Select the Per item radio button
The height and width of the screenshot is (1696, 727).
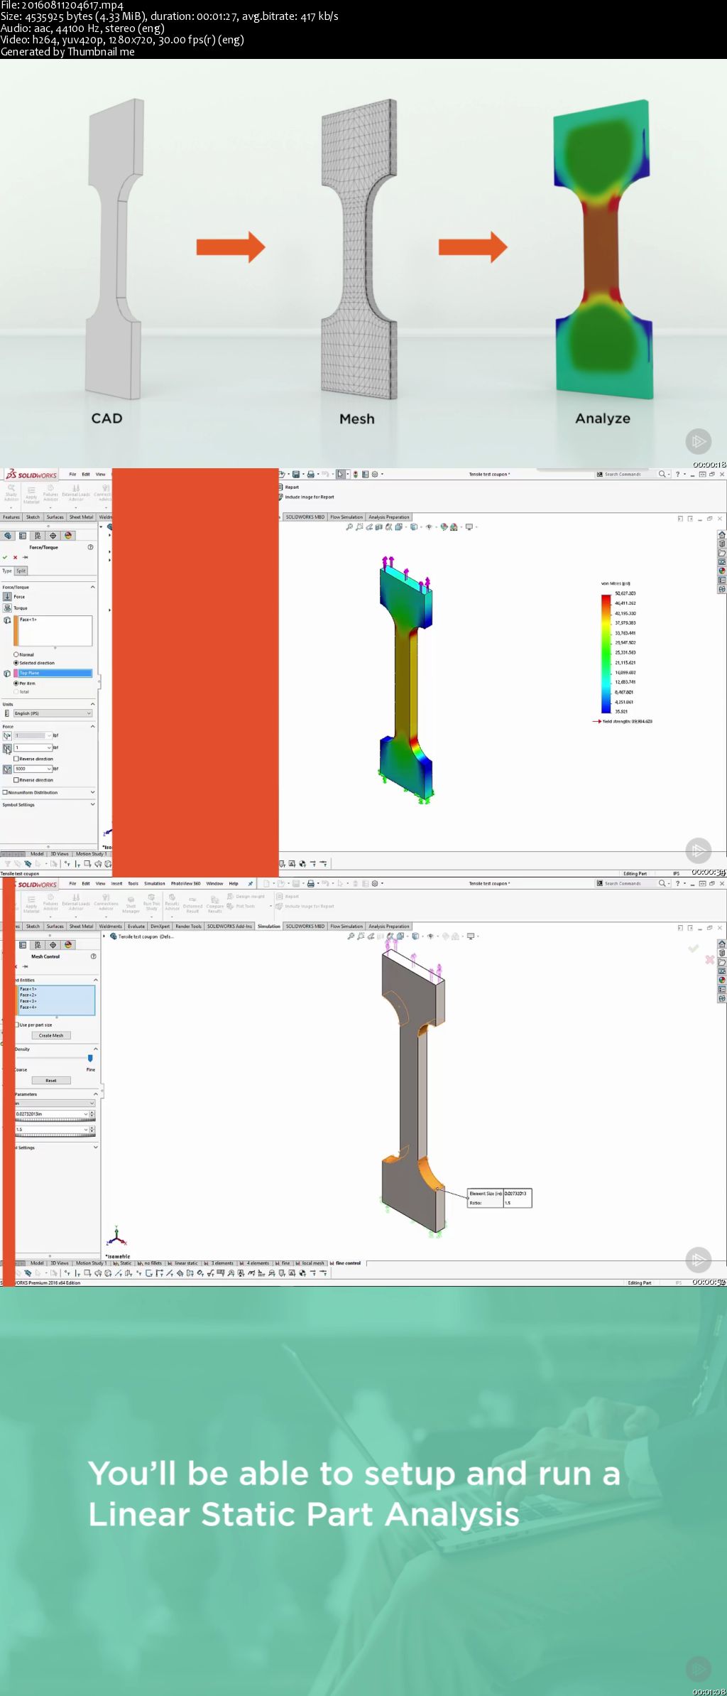tap(16, 684)
